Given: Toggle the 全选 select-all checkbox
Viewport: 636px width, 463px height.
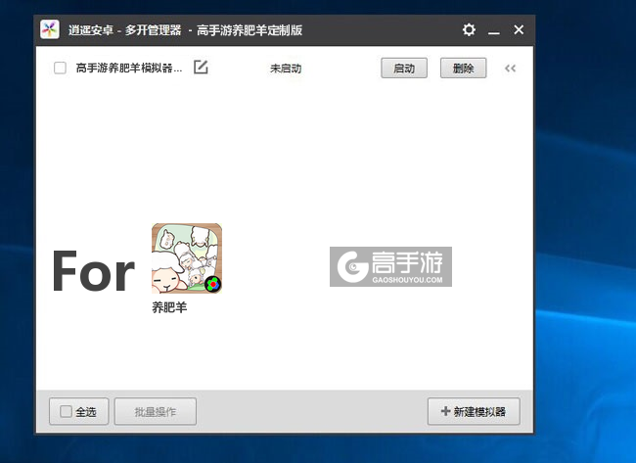Looking at the screenshot, I should 66,411.
